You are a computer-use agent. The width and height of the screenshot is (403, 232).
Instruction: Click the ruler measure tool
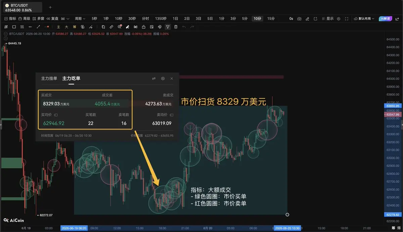111,27
